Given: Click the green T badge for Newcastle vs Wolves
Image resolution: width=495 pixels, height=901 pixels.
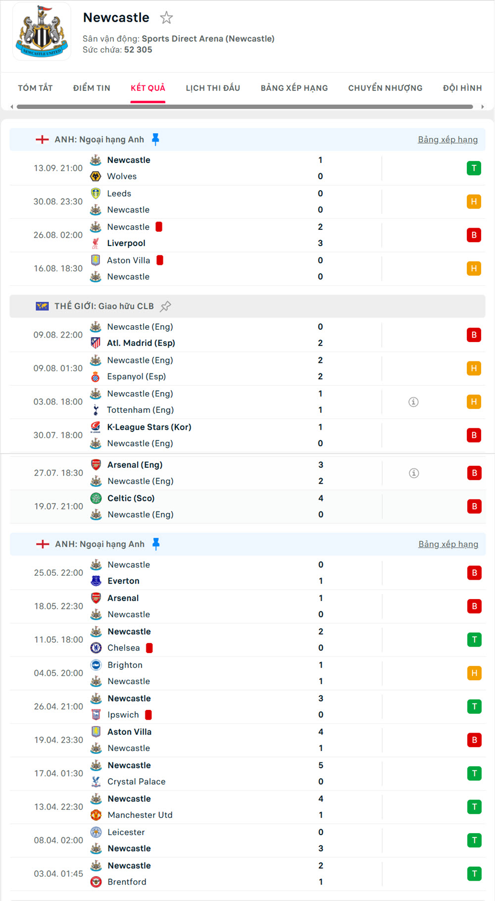Looking at the screenshot, I should coord(474,168).
